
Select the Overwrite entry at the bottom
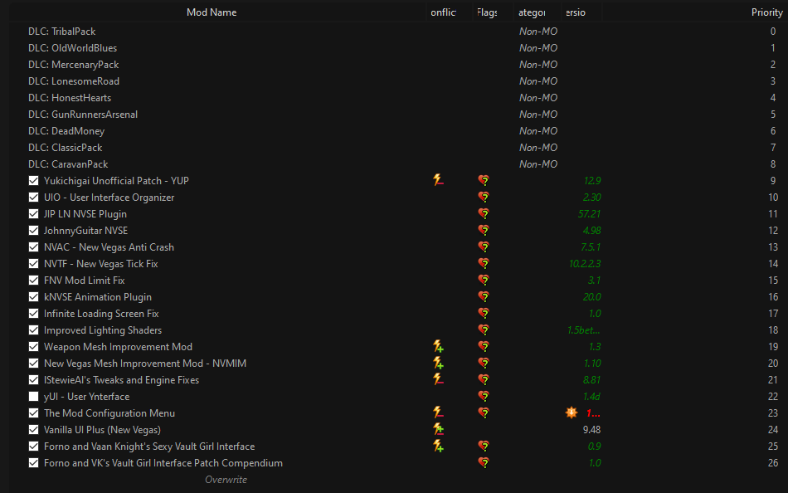[x=226, y=479]
